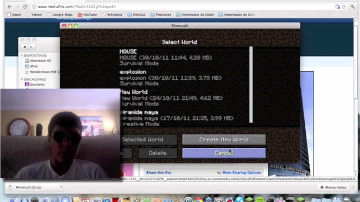The height and width of the screenshot is (202, 360).
Task: Open Terminal icon in the Dock
Action: [270, 200]
